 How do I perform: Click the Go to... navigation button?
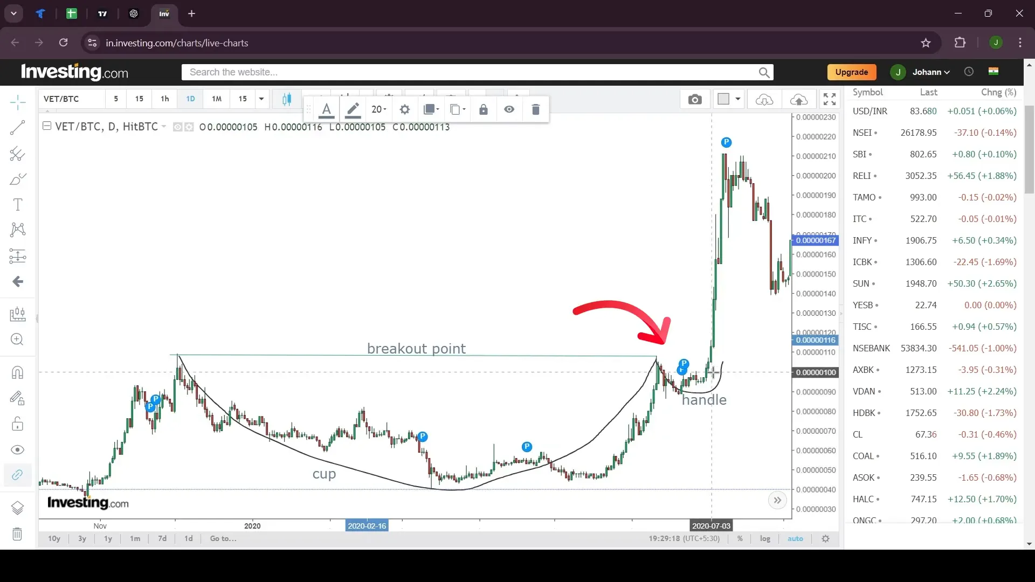[223, 539]
